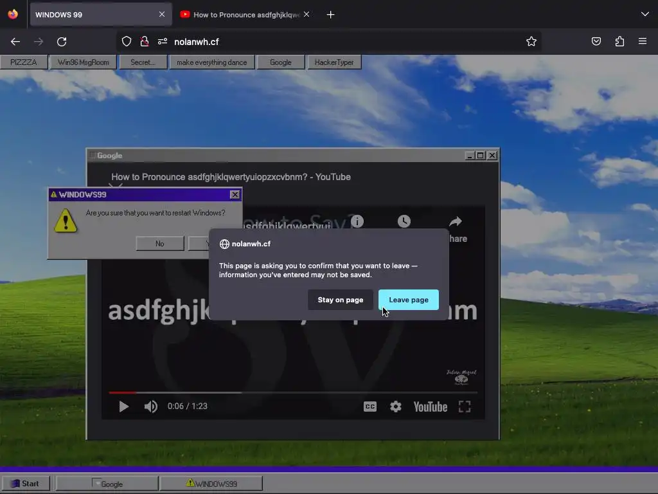Image resolution: width=658 pixels, height=494 pixels.
Task: Open site permissions icon in address bar
Action: coord(163,42)
